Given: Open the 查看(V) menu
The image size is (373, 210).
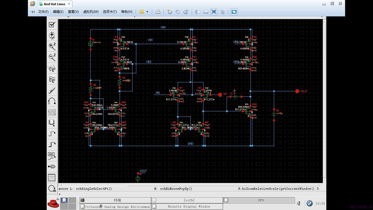Looking at the screenshot, I should (73, 12).
